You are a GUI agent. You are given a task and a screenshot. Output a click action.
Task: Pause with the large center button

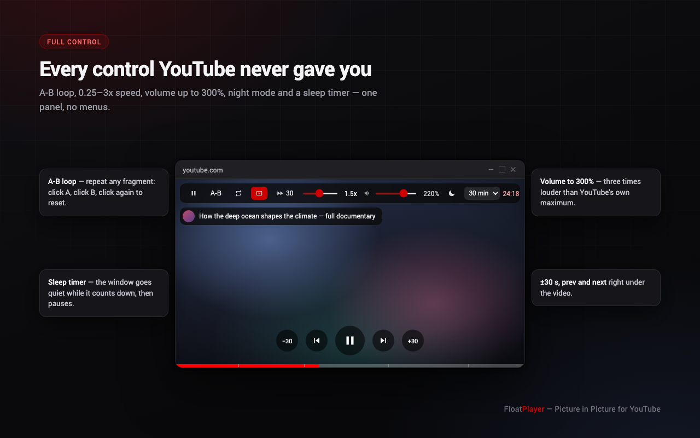pos(350,341)
